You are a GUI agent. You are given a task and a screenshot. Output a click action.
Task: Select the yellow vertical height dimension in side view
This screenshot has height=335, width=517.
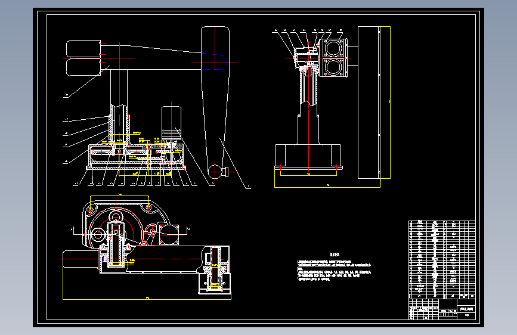390,103
